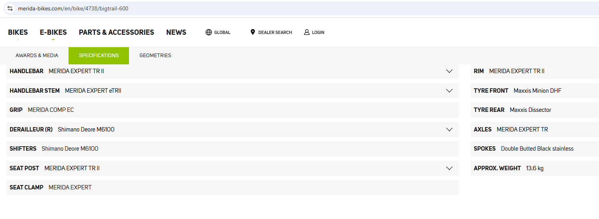Click the DERAILLEUR (R) label text
This screenshot has height=219, width=599.
(x=31, y=129)
